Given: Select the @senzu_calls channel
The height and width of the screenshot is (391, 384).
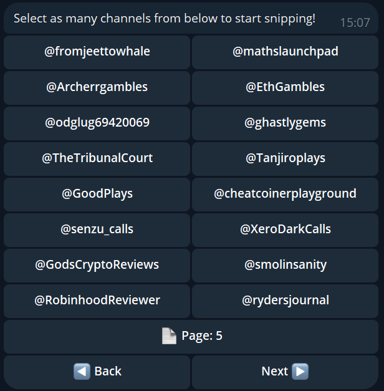Looking at the screenshot, I should [97, 229].
